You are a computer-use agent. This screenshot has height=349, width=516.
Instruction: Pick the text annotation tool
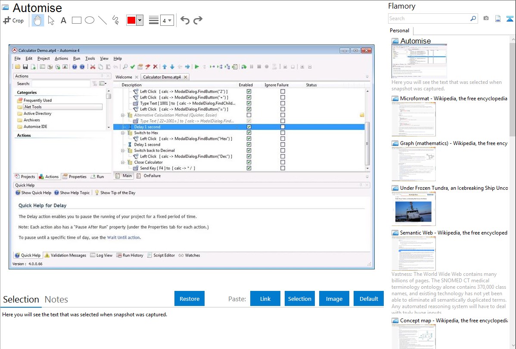pyautogui.click(x=63, y=20)
